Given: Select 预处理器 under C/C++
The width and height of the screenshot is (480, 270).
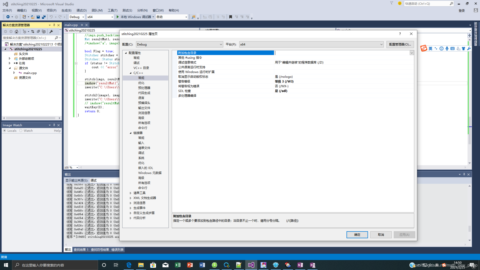Looking at the screenshot, I should [x=144, y=88].
